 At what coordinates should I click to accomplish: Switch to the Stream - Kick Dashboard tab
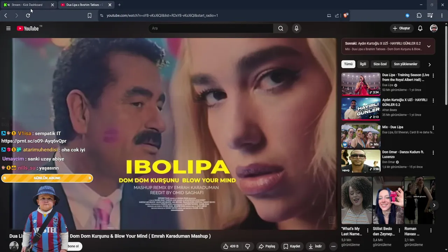click(27, 5)
